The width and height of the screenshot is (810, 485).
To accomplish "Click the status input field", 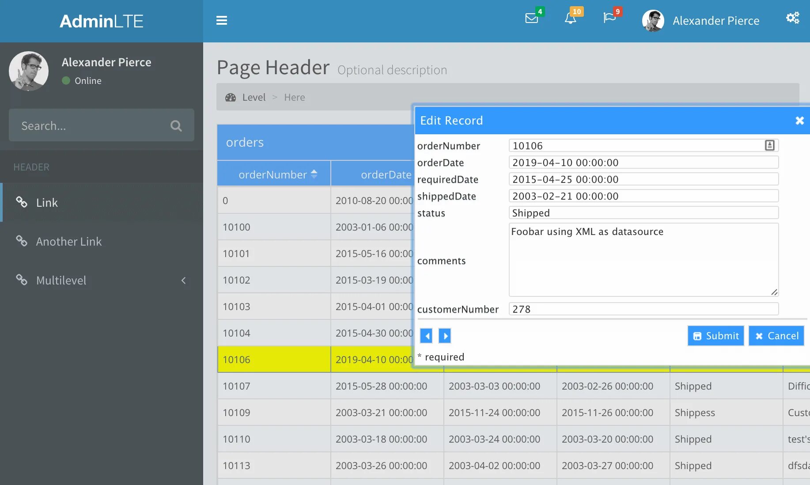I will 643,212.
